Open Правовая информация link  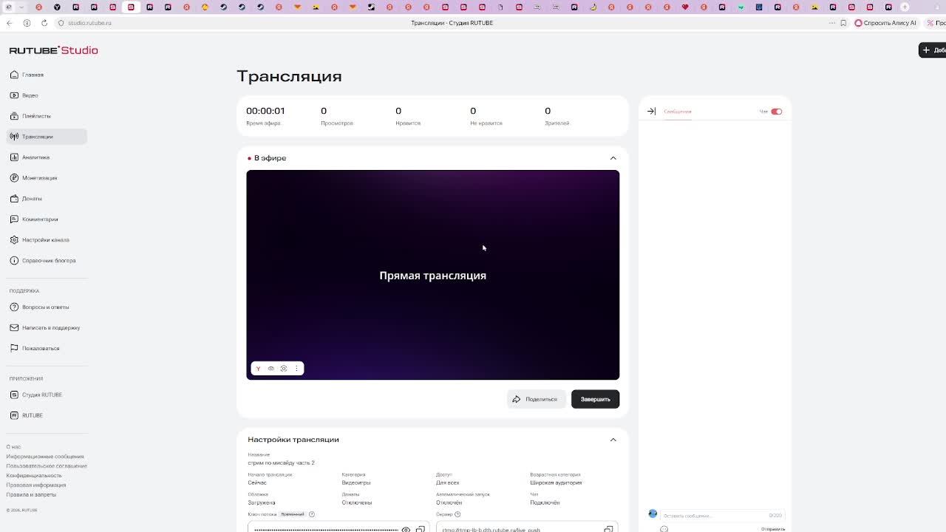pos(35,485)
